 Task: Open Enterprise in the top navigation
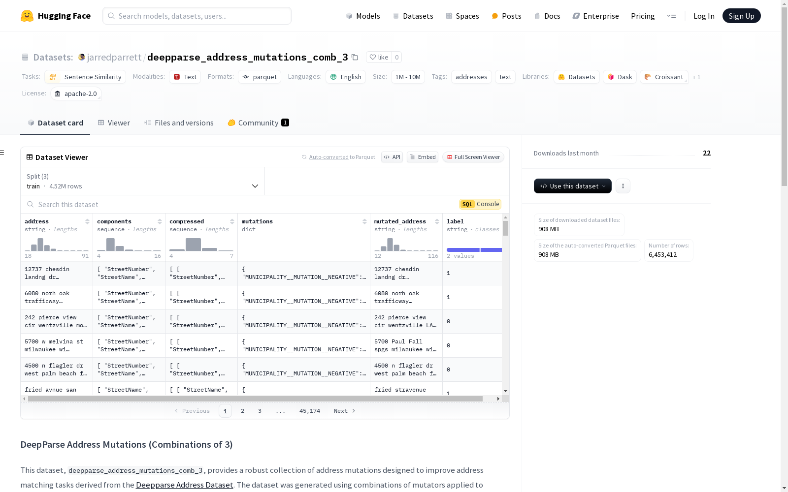point(596,16)
